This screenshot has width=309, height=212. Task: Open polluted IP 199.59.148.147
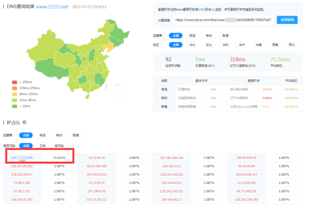click(247, 175)
